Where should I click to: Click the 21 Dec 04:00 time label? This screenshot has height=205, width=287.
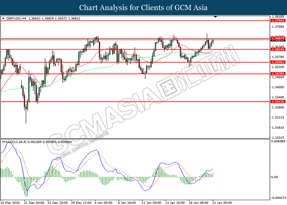tap(34, 203)
